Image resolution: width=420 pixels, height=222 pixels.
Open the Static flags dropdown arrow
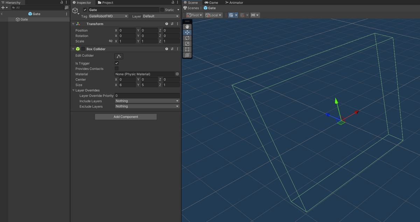pyautogui.click(x=178, y=10)
